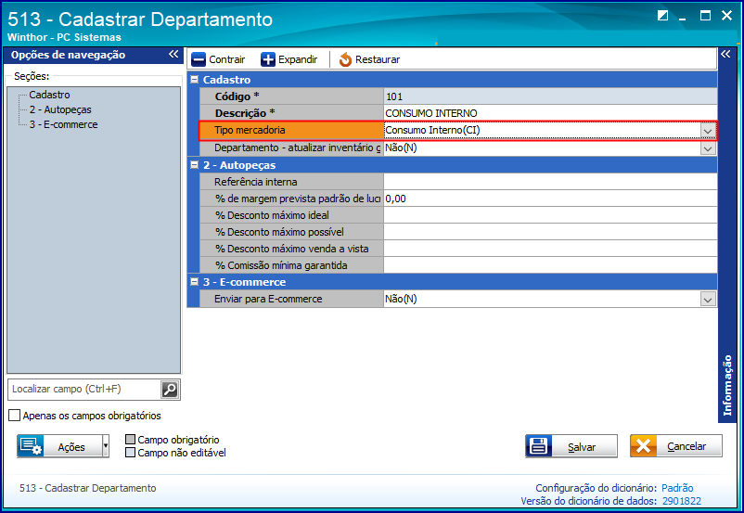Expand the Informação side panel chevrons
This screenshot has width=744, height=513.
[x=726, y=54]
